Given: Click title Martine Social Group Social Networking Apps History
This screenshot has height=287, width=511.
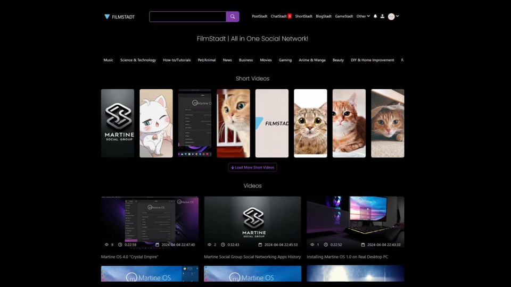Looking at the screenshot, I should tap(252, 257).
